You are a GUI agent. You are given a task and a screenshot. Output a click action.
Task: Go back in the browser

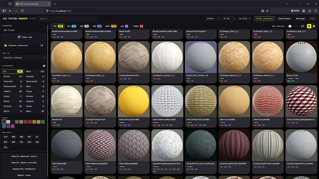pos(10,11)
